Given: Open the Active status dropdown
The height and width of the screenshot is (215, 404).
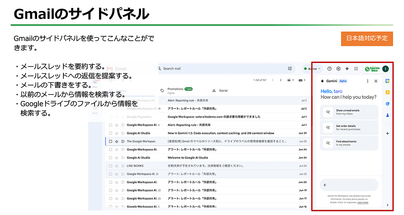Looking at the screenshot, I should [x=312, y=69].
